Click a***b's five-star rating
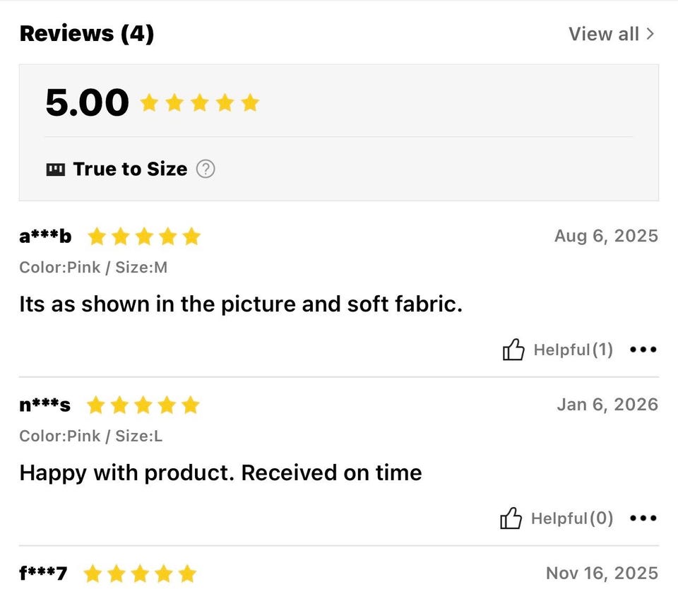 click(144, 237)
